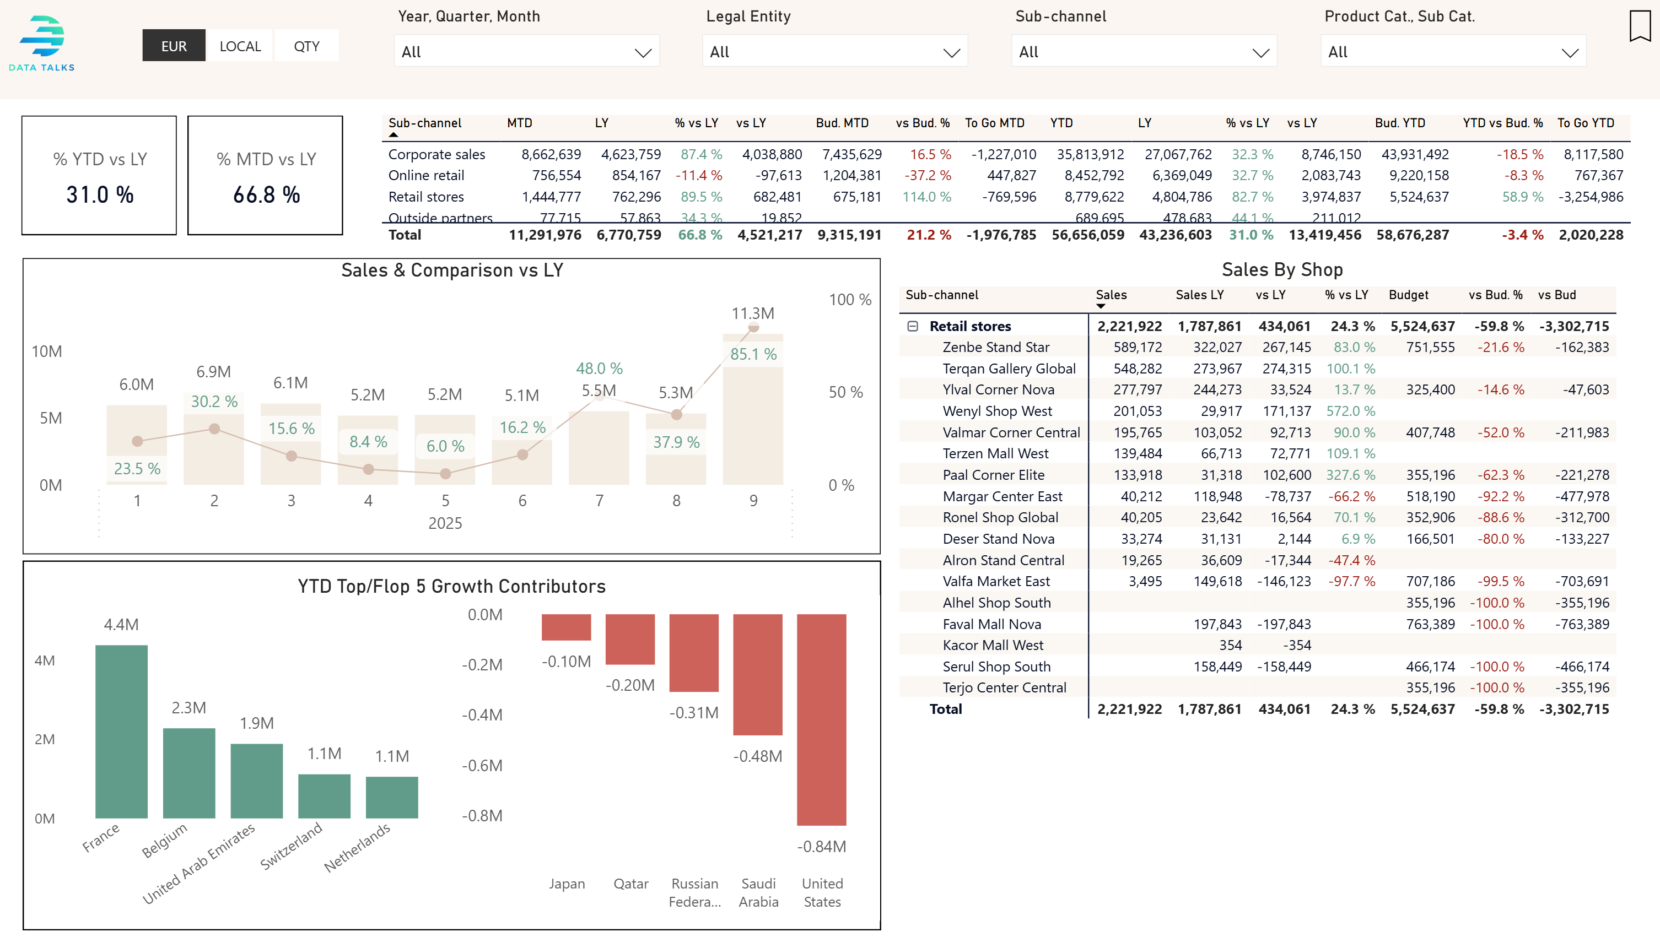Click the United Arab Emirates bar
Screen dimensions: 1660x937
pyautogui.click(x=256, y=781)
